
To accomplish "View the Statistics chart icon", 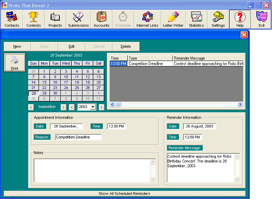I will [x=196, y=19].
